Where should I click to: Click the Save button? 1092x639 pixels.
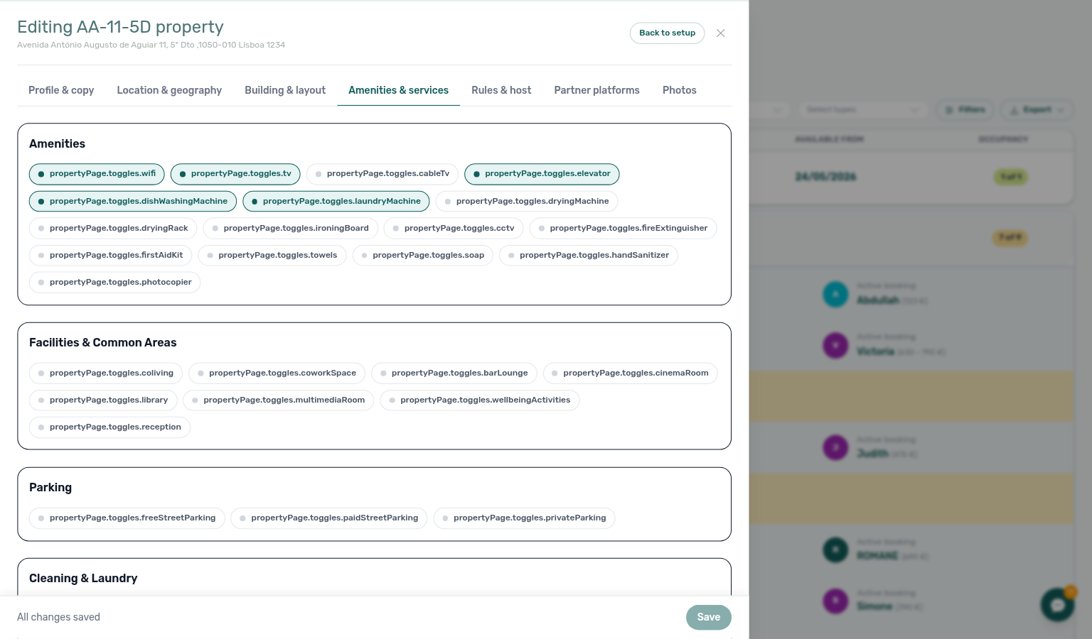(x=709, y=618)
